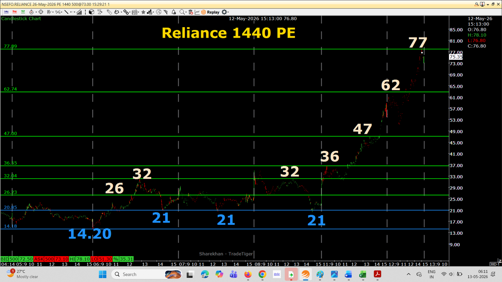
Task: Open the dropdown next to the scissors tool
Action: pyautogui.click(x=61, y=13)
